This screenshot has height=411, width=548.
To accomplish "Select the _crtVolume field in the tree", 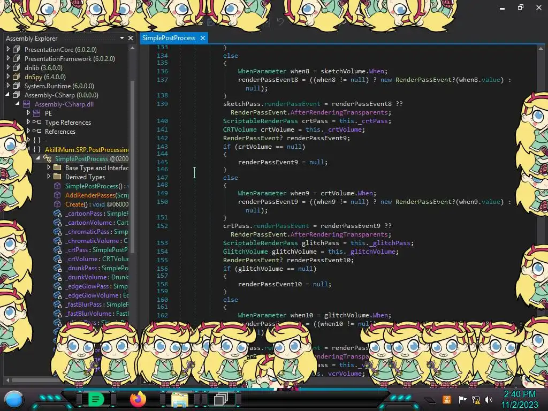I will pos(97,259).
